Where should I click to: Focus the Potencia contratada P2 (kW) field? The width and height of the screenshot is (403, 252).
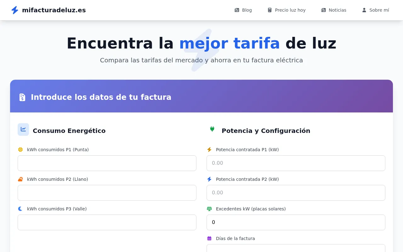coord(296,193)
